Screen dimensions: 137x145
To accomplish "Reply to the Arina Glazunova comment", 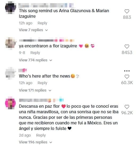I will (42, 23).
